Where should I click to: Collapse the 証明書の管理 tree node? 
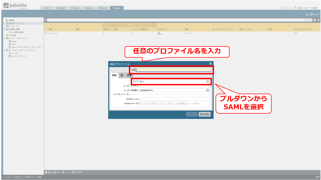(x=4, y=29)
